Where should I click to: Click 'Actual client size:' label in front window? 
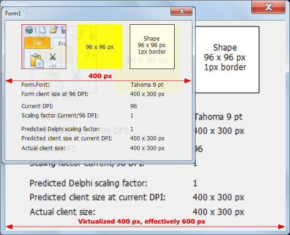(43, 148)
